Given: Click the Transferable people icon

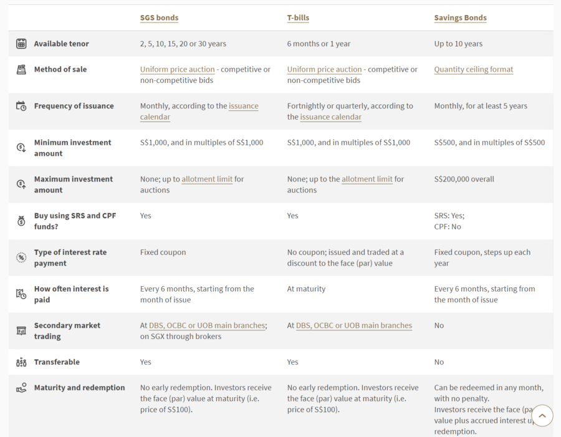Looking at the screenshot, I should [x=21, y=362].
